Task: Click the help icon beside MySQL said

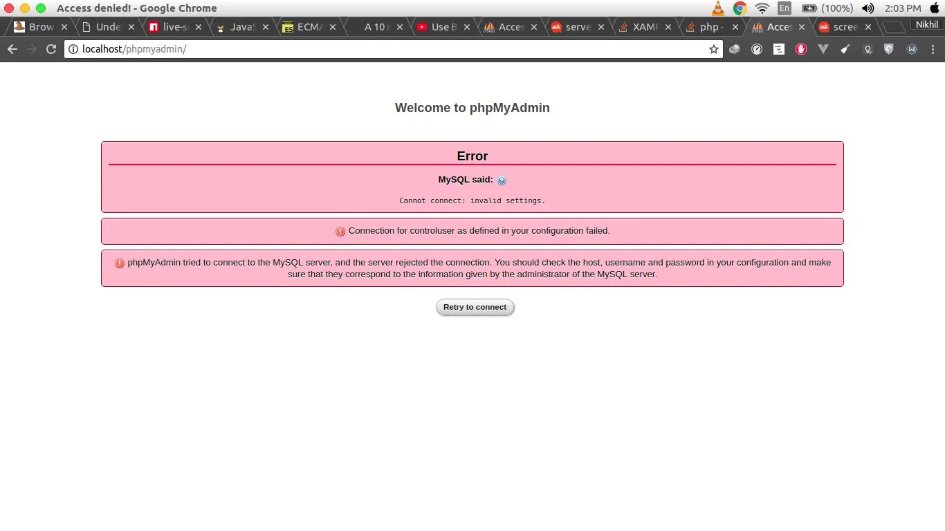Action: click(x=502, y=180)
